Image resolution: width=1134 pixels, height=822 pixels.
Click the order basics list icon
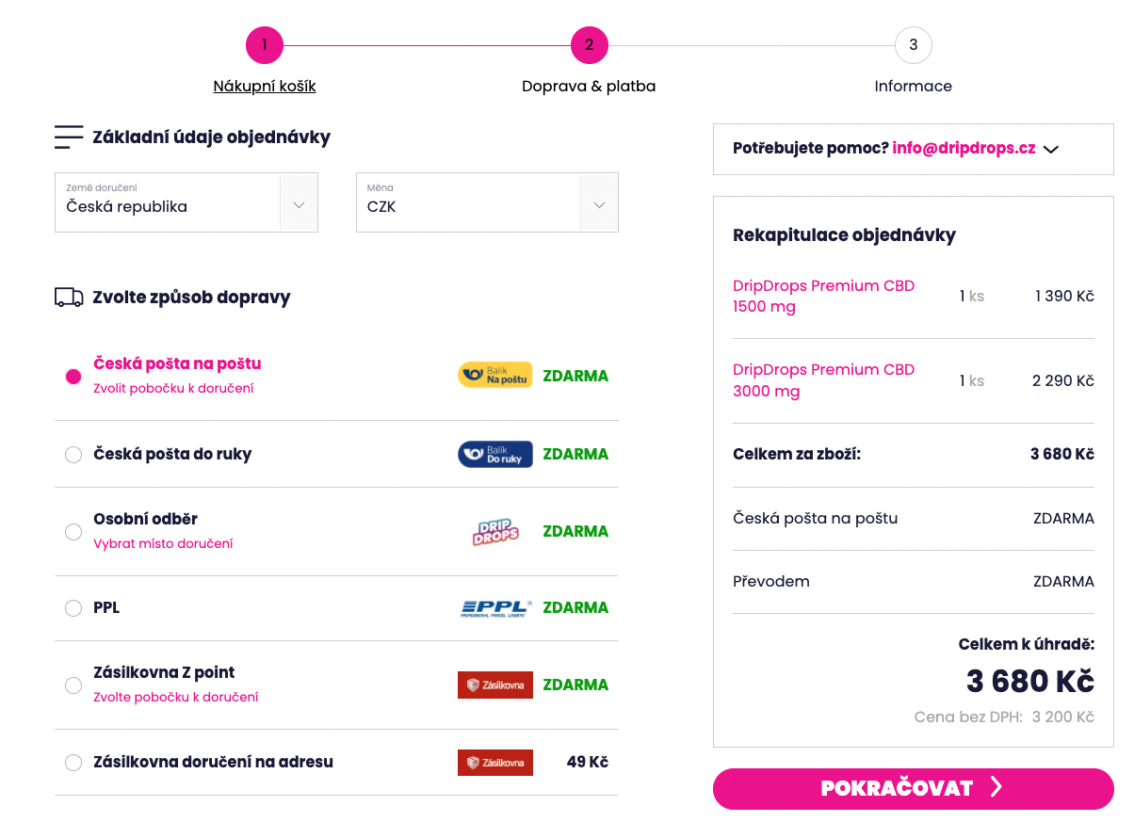(x=69, y=137)
